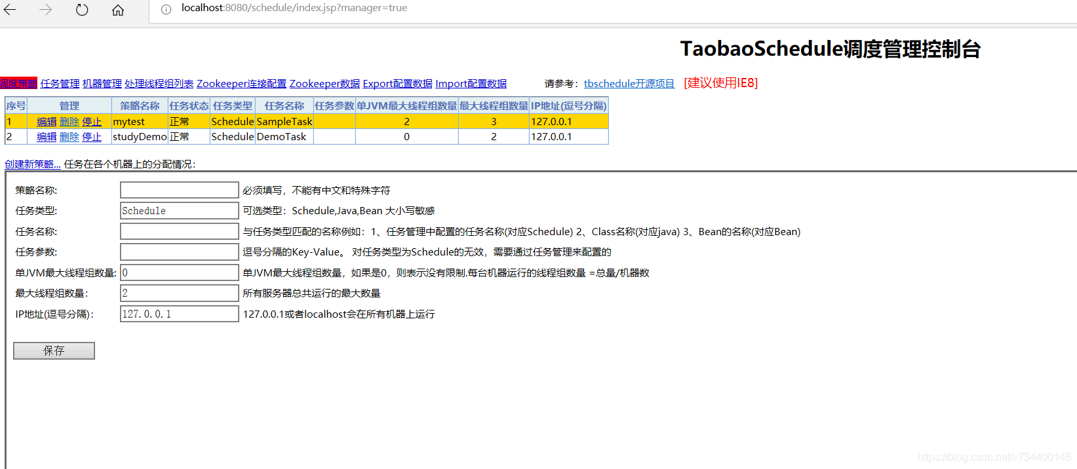Click the 任务类型 field containing Schedule
This screenshot has width=1077, height=469.
tap(180, 210)
